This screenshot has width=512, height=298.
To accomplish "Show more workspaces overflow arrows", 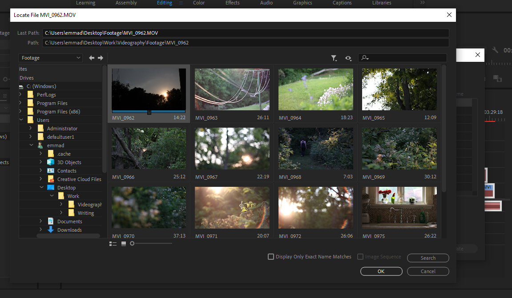I will click(422, 3).
